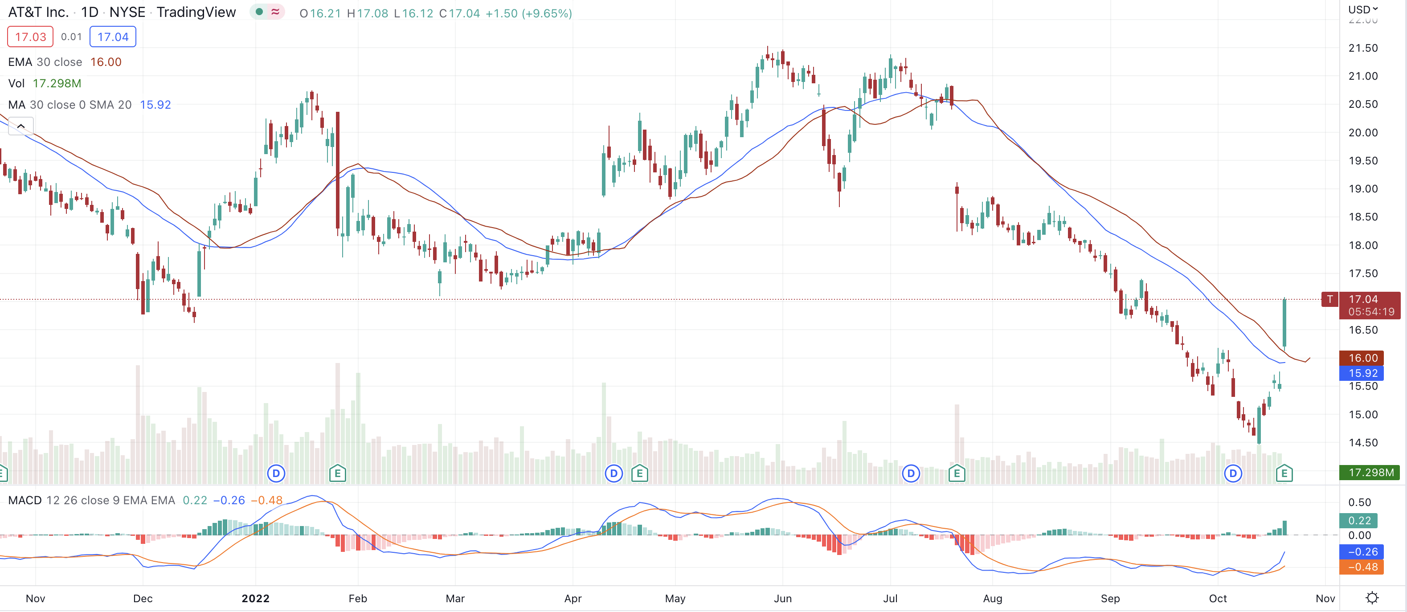The image size is (1407, 612).
Task: Open earnings marker in late July
Action: tap(957, 473)
